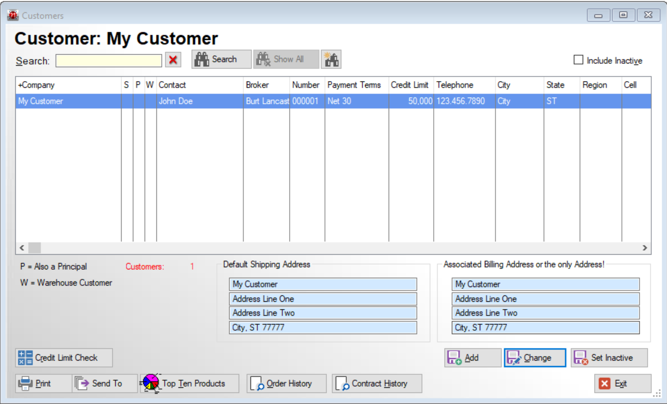Click the Print button
The image size is (667, 404).
point(43,383)
